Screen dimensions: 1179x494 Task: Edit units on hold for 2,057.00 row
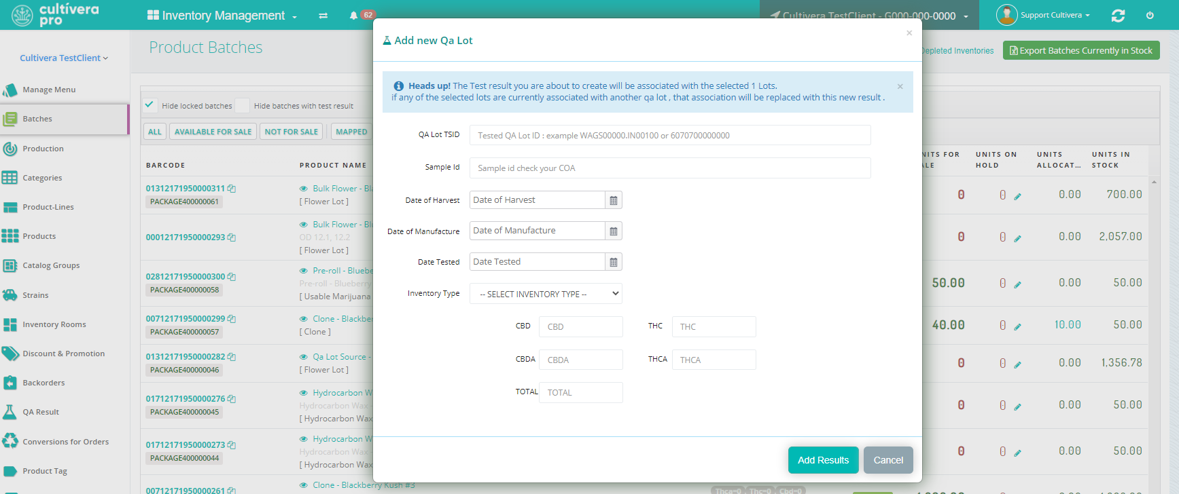1017,239
